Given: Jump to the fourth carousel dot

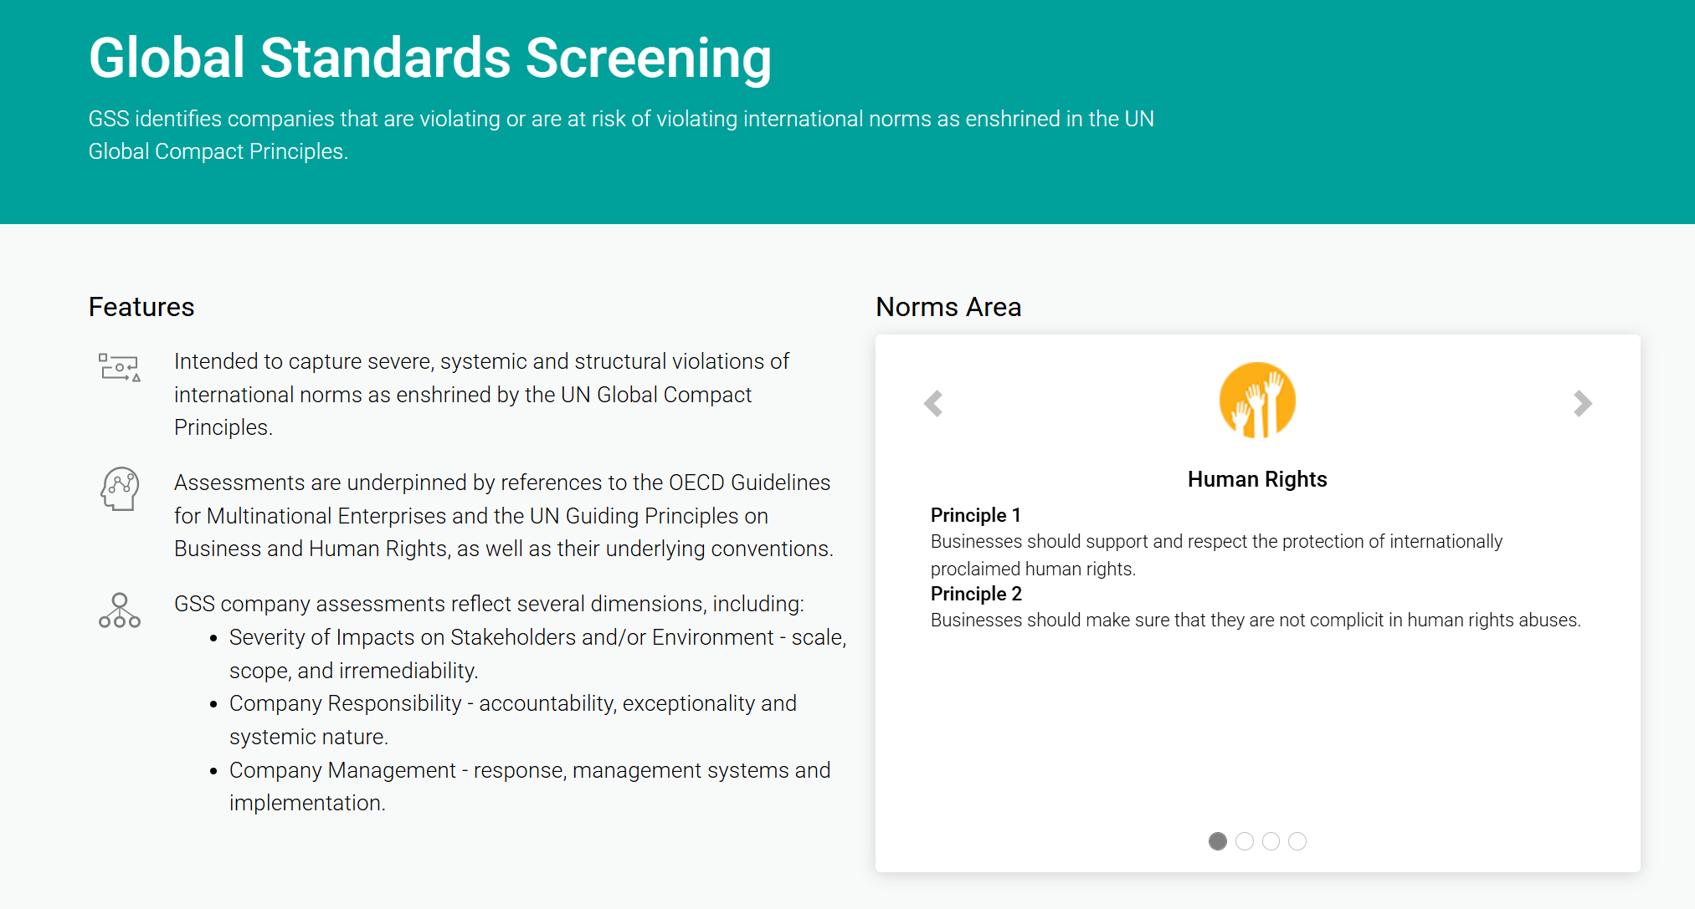Looking at the screenshot, I should coord(1297,841).
